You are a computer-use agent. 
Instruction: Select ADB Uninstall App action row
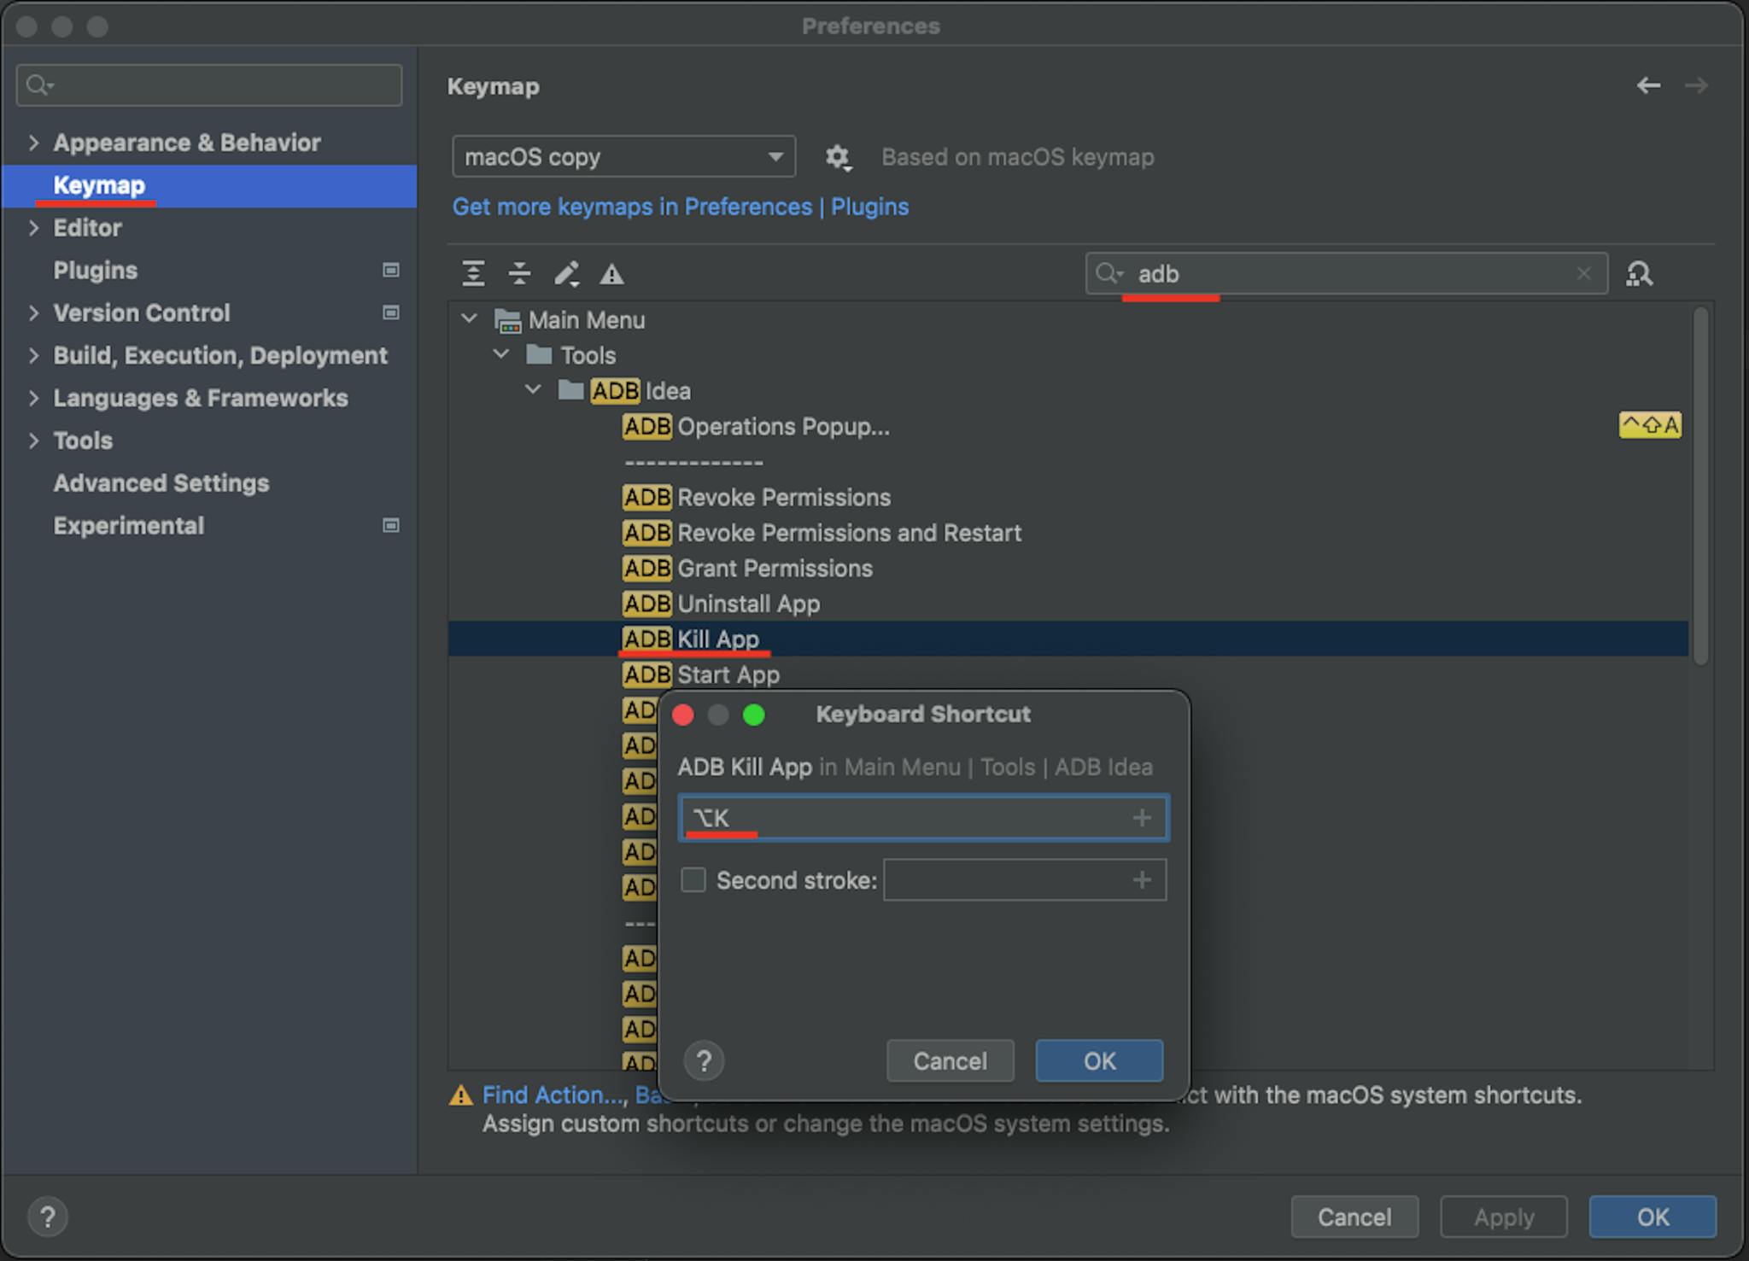(x=747, y=604)
